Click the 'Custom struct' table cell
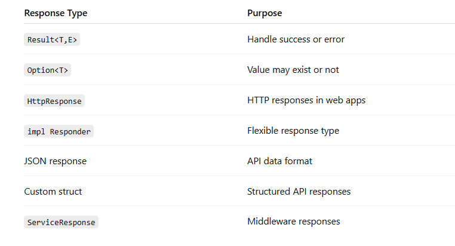The width and height of the screenshot is (455, 246). tap(53, 192)
